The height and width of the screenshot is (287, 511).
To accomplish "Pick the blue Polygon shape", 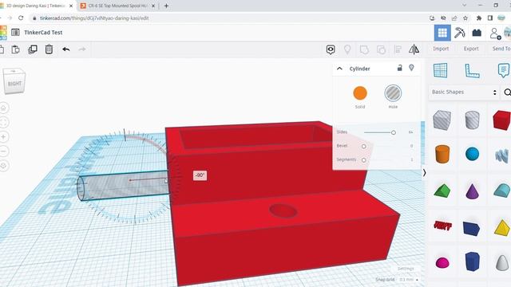I will [472, 261].
